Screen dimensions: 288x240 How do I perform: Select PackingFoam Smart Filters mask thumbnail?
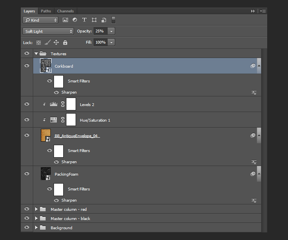pos(58,190)
